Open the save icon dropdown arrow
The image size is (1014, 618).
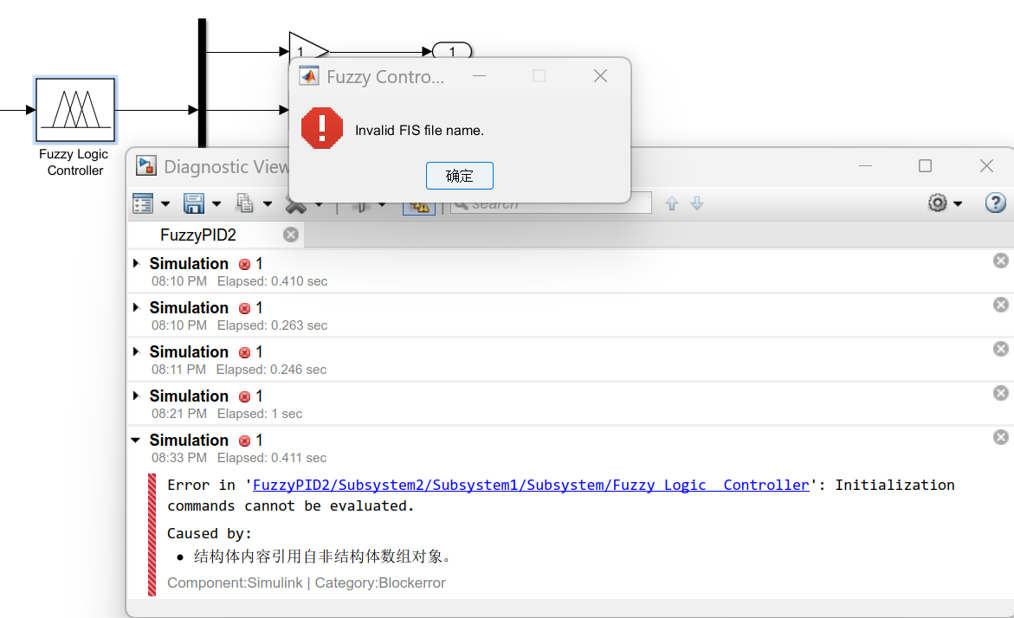pyautogui.click(x=216, y=204)
